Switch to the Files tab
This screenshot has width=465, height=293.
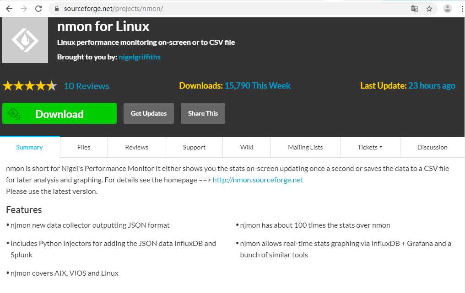click(84, 147)
